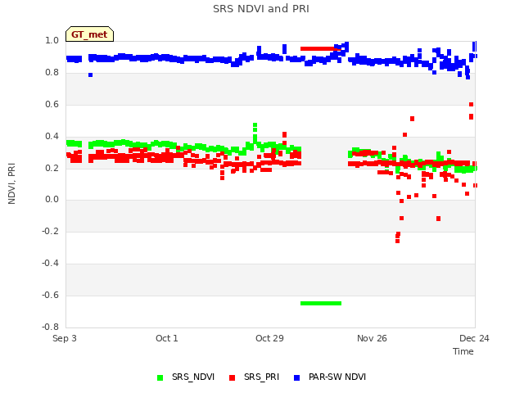The height and width of the screenshot is (393, 524).
Task: Click the 0.8 y-axis tick label
Action: coord(52,73)
